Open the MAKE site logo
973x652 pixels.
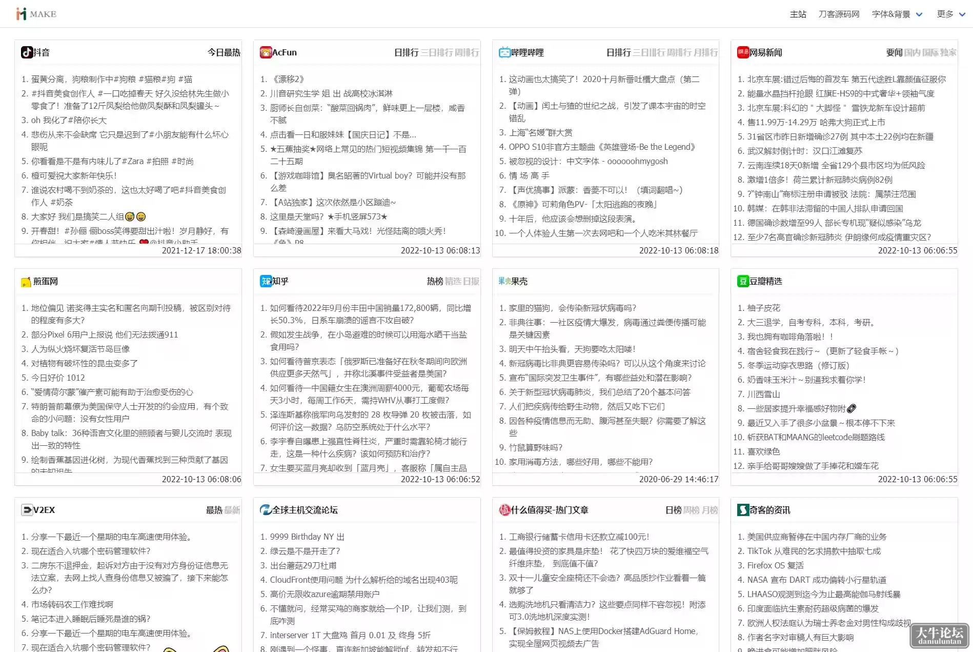(36, 14)
